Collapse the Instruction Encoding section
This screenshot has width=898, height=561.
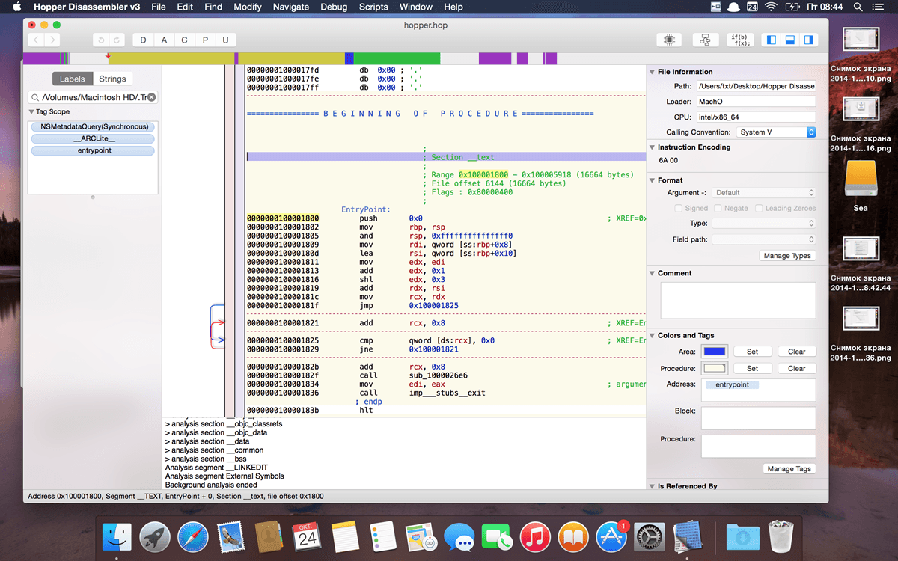click(x=652, y=147)
